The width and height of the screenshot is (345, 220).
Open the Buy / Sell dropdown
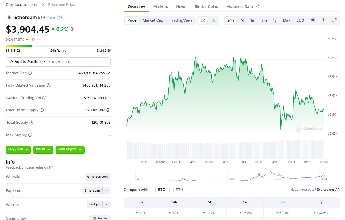18,149
